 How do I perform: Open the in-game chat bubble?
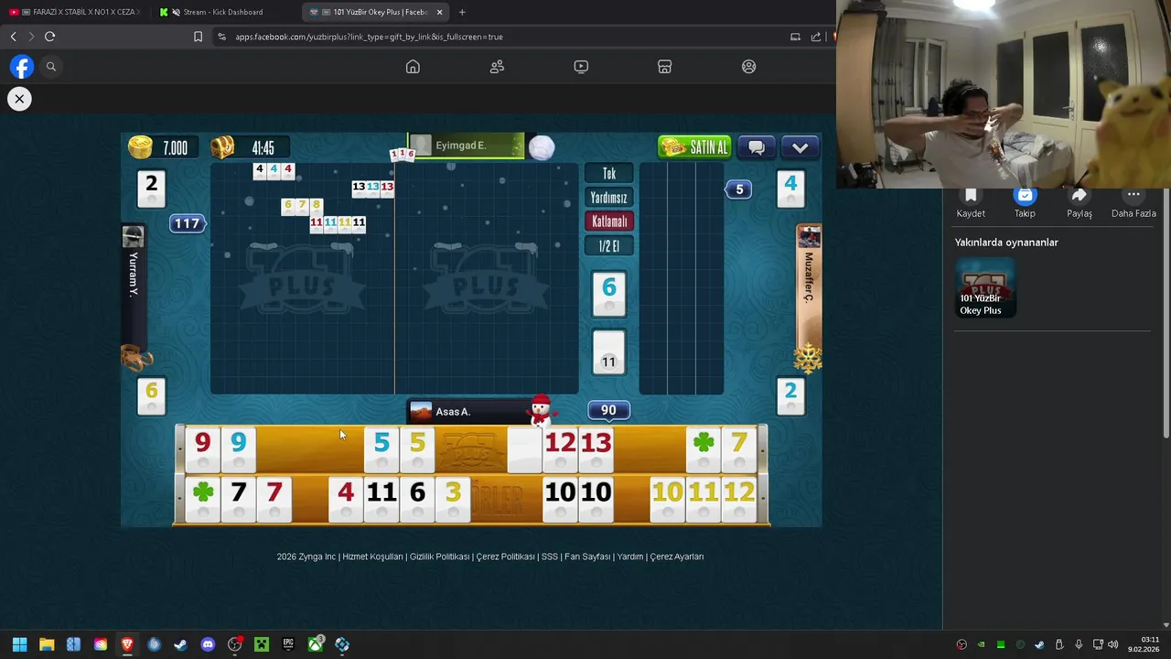(757, 147)
